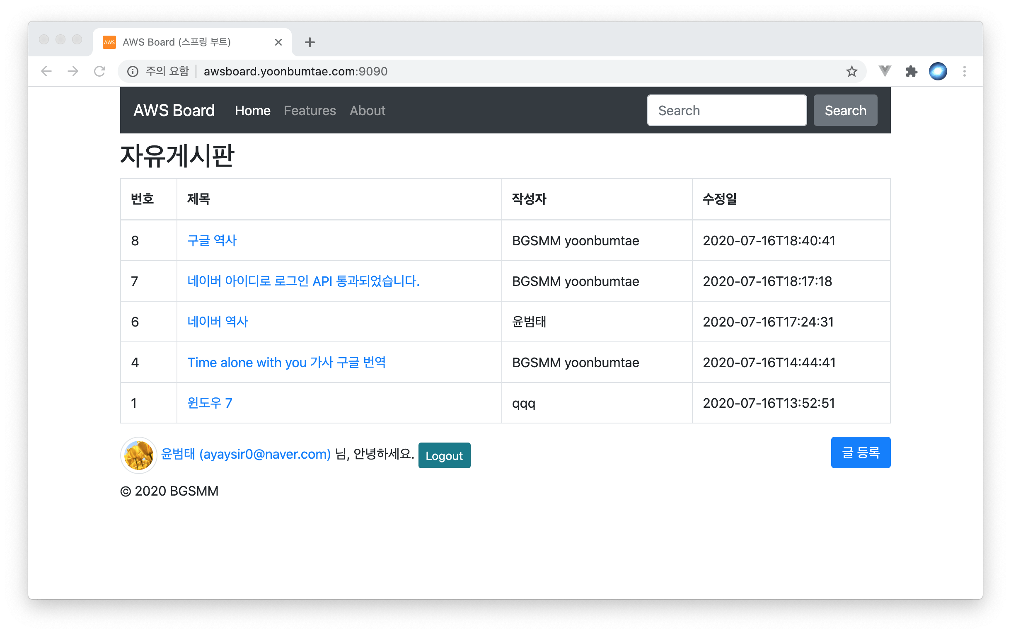
Task: Open Chrome's three-dot menu
Action: pyautogui.click(x=964, y=71)
